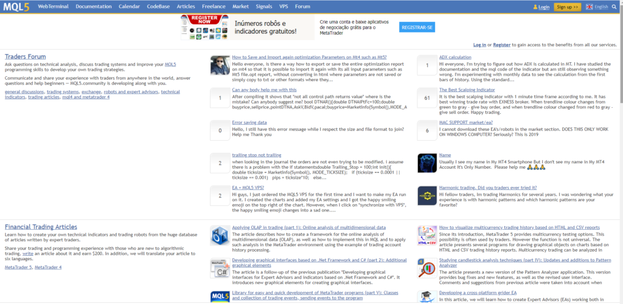Open the Financial Trading Articles heading
The width and height of the screenshot is (623, 304).
tap(41, 227)
